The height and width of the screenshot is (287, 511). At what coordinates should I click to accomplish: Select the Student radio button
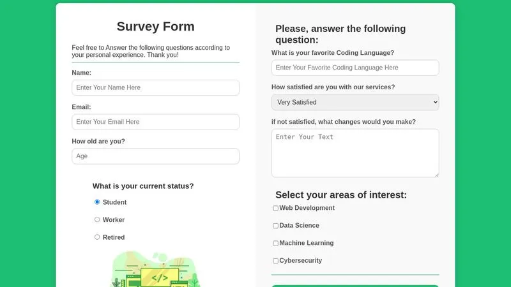point(97,202)
